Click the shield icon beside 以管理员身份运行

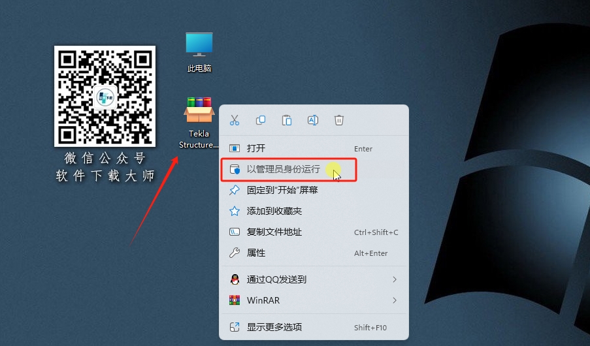pyautogui.click(x=235, y=169)
